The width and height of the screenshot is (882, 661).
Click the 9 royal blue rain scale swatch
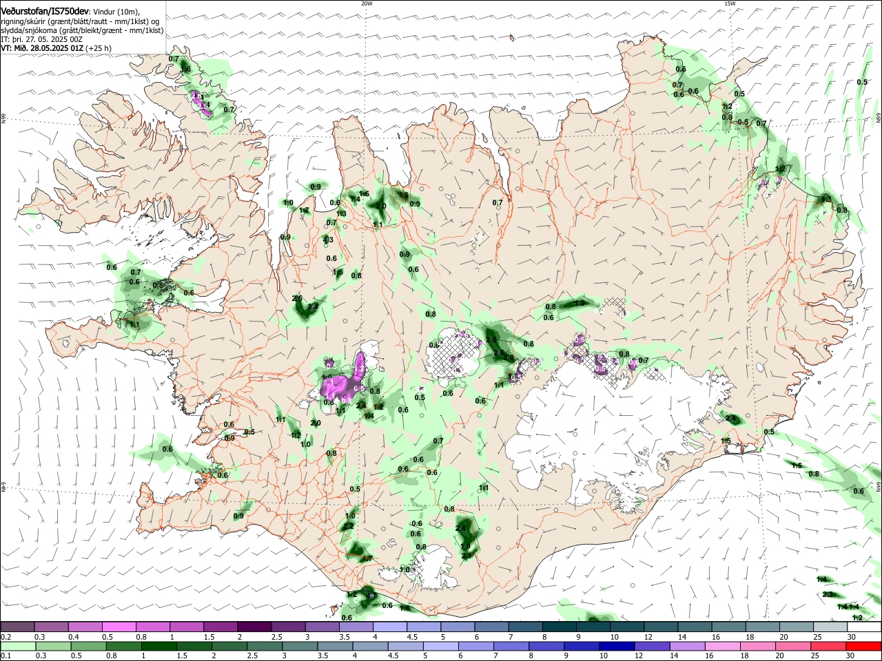coord(581,647)
